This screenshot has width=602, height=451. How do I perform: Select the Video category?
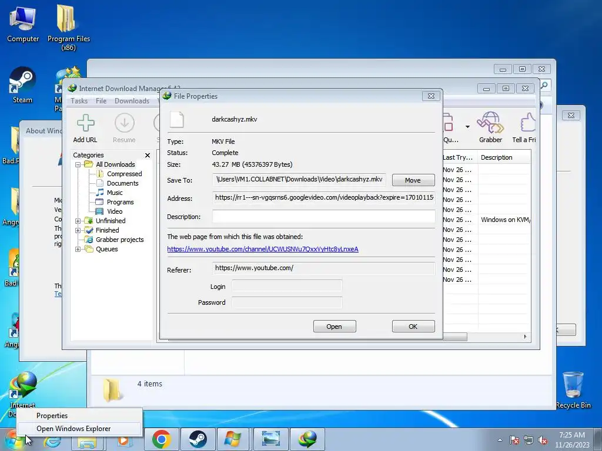coord(115,211)
